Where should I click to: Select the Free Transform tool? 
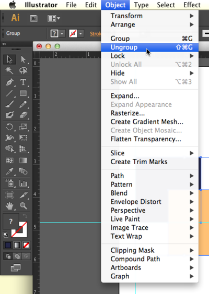coord(23,138)
